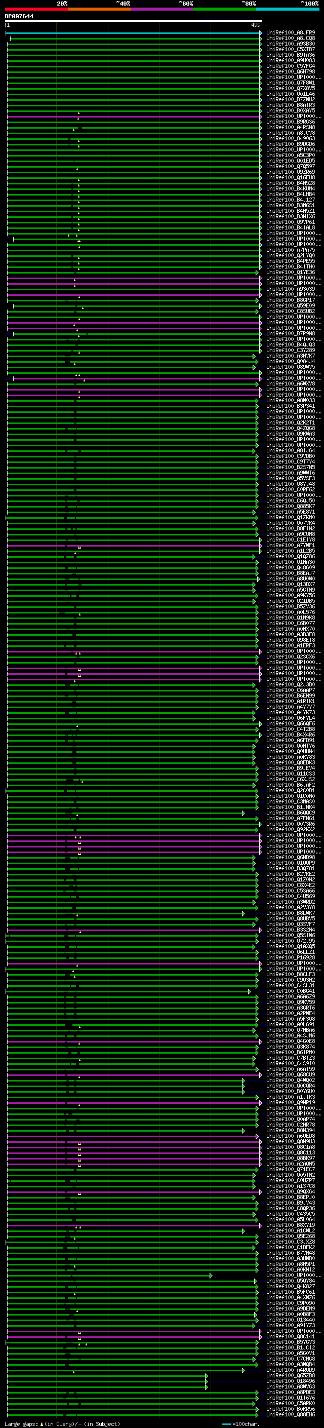Click label UniRef100_Q4G0E8
This screenshot has width=324, height=1428.
(x=291, y=1041)
